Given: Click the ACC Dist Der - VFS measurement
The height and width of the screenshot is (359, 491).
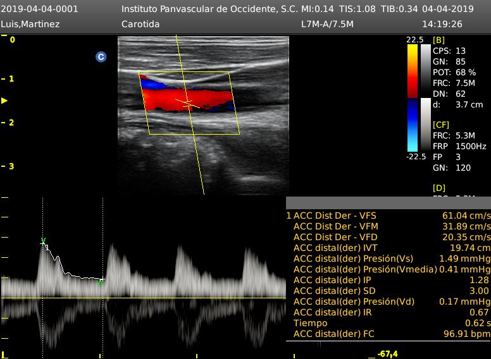Looking at the screenshot, I should click(335, 216).
